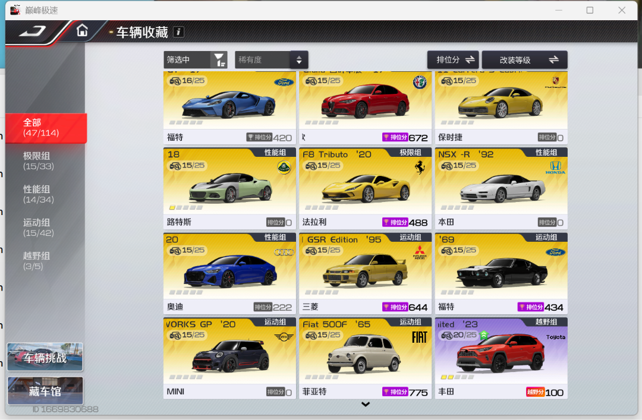This screenshot has height=420, width=642.
Task: Click the Alfa Romeo logo on the red sedan card
Action: pyautogui.click(x=419, y=83)
